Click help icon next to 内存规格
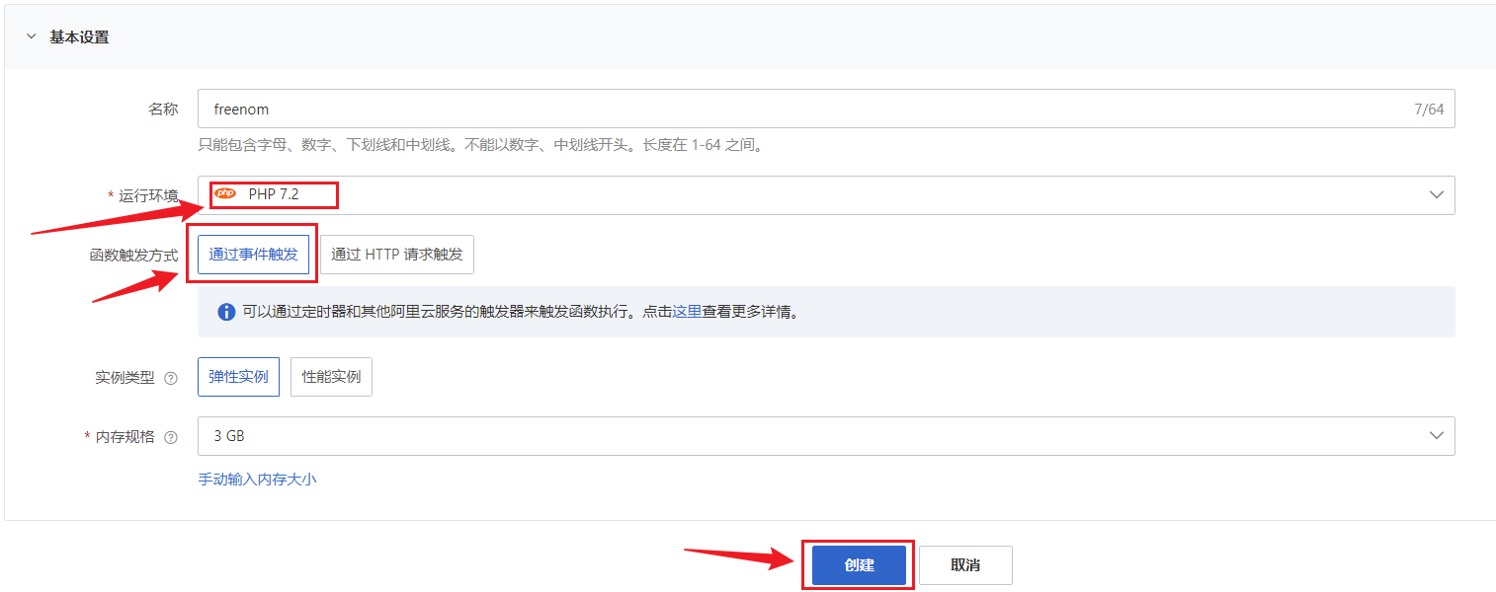The image size is (1496, 592). click(x=171, y=437)
